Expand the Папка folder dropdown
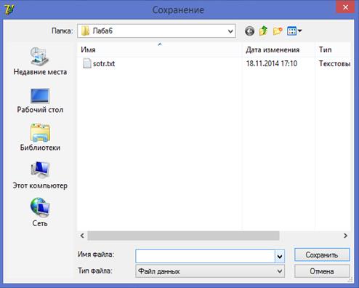359x288 pixels. tap(230, 31)
